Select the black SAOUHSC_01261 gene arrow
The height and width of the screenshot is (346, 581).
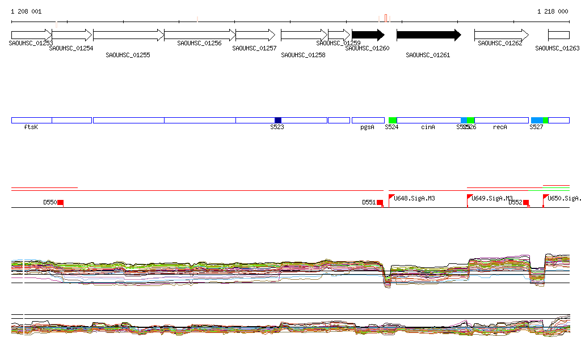428,35
